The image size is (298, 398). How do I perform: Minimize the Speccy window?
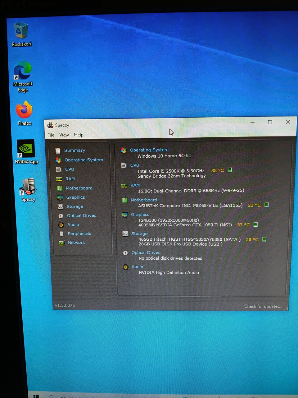[253, 122]
